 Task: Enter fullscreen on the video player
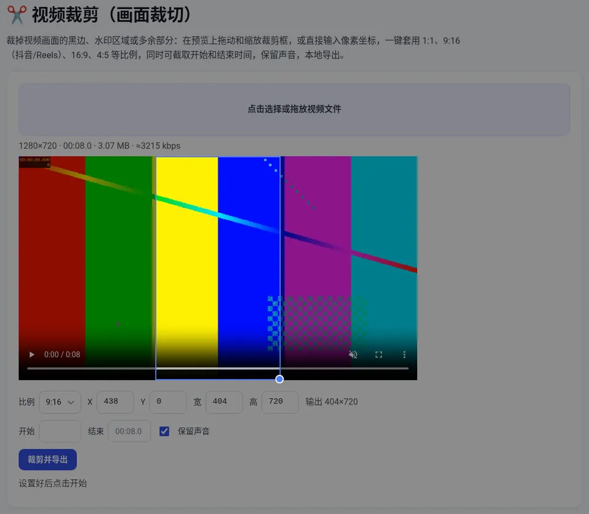pyautogui.click(x=379, y=355)
